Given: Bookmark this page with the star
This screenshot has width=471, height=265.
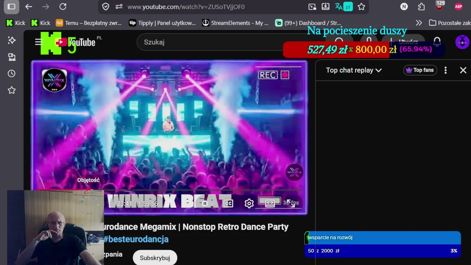Looking at the screenshot, I should coord(361,7).
